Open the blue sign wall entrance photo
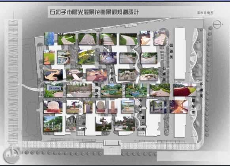 point(53,90)
